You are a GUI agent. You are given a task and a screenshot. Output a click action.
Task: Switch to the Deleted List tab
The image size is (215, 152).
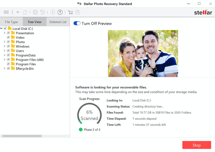click(x=58, y=22)
